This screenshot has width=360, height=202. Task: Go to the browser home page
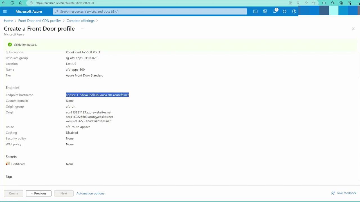(x=21, y=3)
